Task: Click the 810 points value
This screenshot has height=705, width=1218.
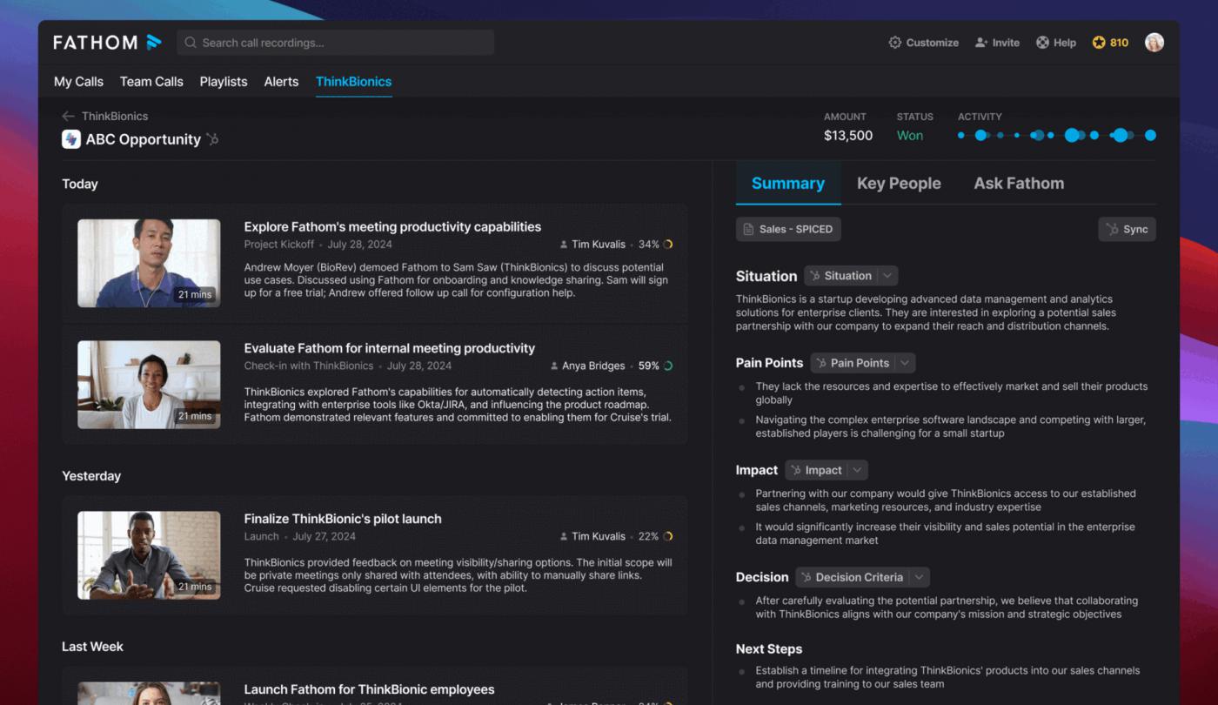Action: click(1119, 43)
